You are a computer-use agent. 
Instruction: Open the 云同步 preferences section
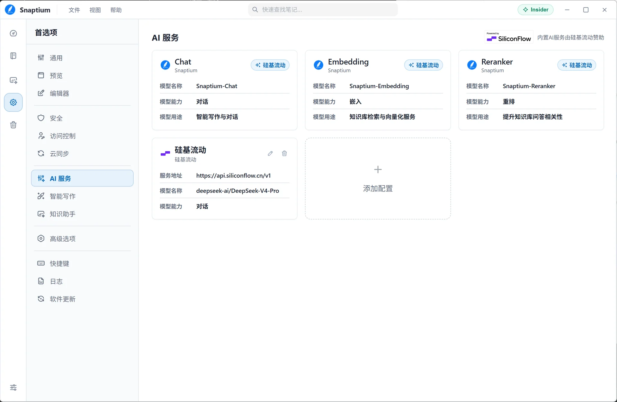(x=82, y=154)
